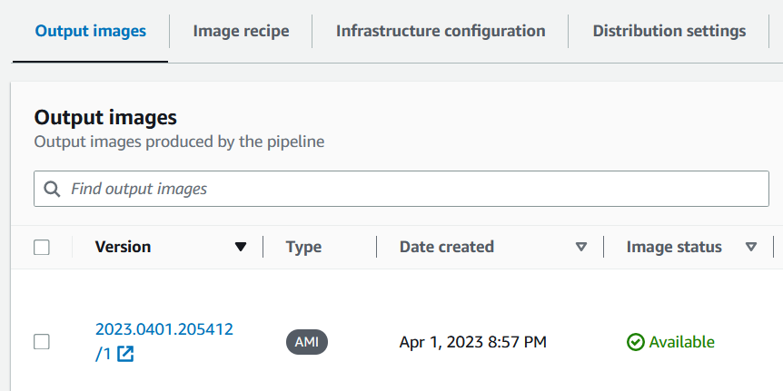Click the green Available checkmark icon
Screen dimensions: 783x391
[635, 342]
